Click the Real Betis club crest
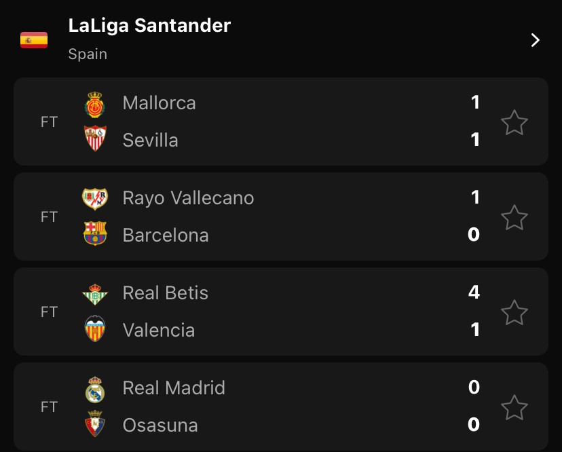The image size is (562, 452). (x=95, y=295)
